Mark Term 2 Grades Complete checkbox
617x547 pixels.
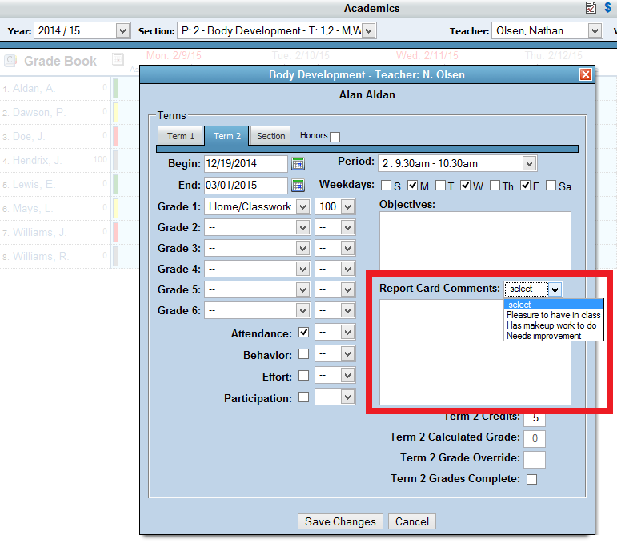tap(531, 479)
